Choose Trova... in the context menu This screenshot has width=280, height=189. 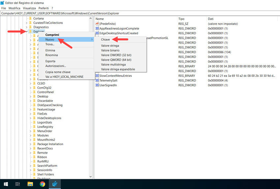point(66,44)
